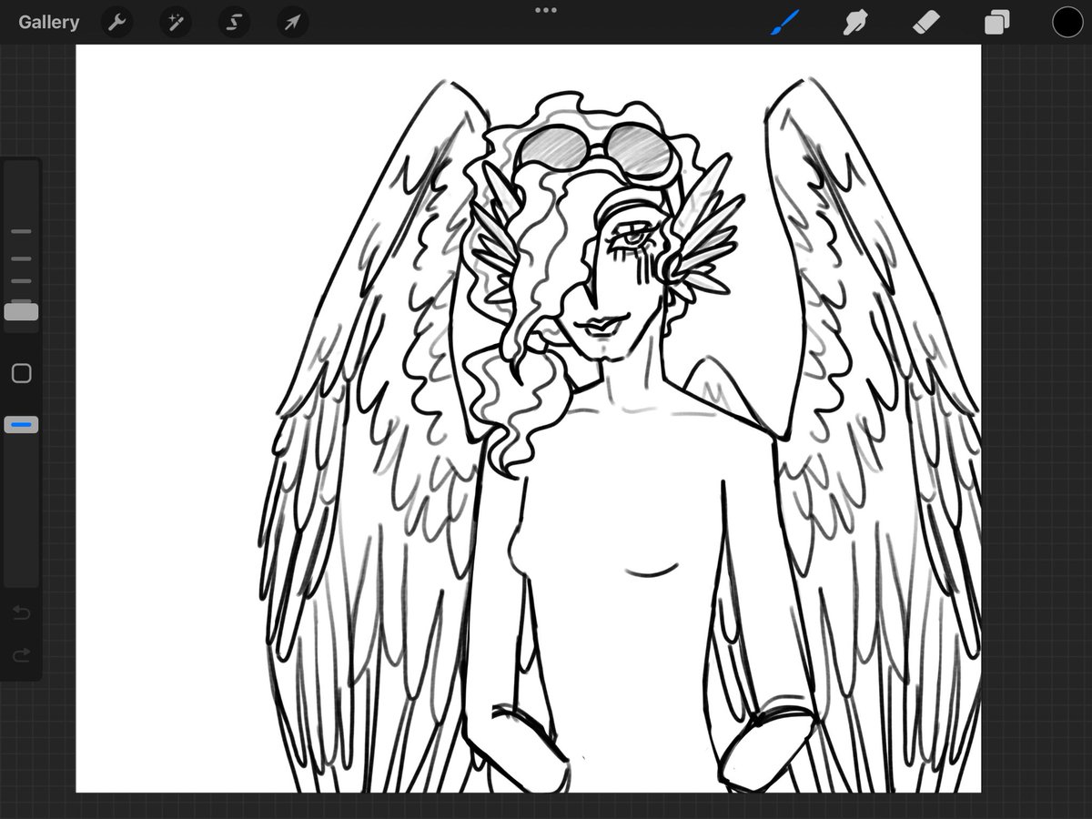Open the Adjustments panel via magic wand icon
Screen dimensions: 1092x819
175,22
